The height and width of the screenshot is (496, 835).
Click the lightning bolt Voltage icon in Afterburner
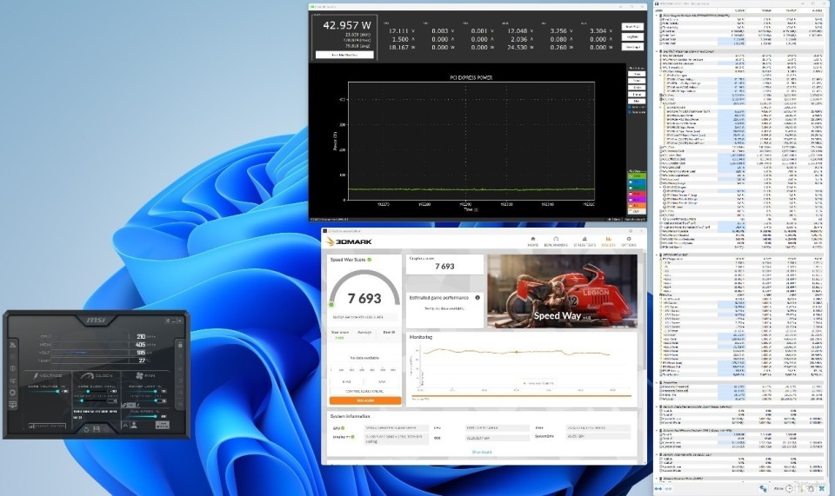[36, 375]
